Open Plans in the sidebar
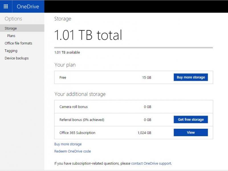The height and width of the screenshot is (171, 228). point(11,36)
